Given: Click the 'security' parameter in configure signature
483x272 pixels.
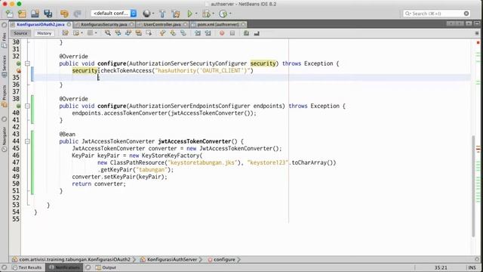Looking at the screenshot, I should [x=263, y=63].
